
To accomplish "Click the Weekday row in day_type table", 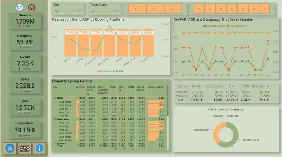I will point(223,92).
